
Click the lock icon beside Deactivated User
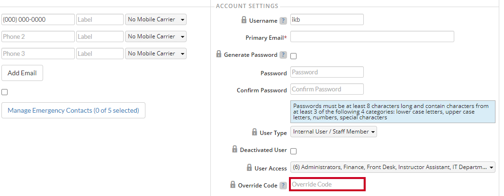[235, 149]
